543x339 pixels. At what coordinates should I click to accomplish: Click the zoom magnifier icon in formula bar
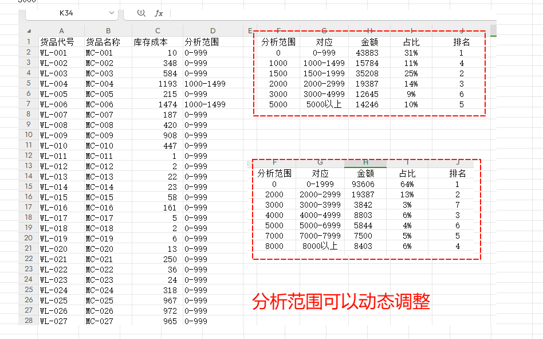(141, 13)
